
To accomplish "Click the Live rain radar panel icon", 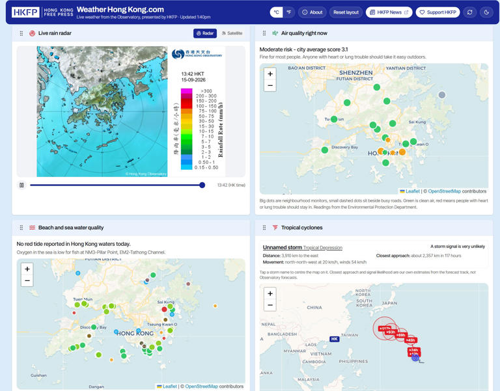I will 32,33.
